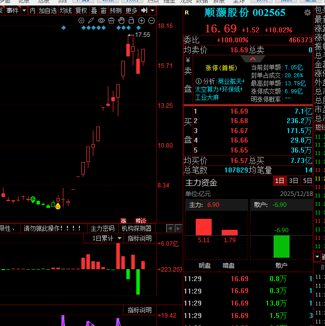
Task: Click the 内 toolbar button
Action: (x=32, y=10)
